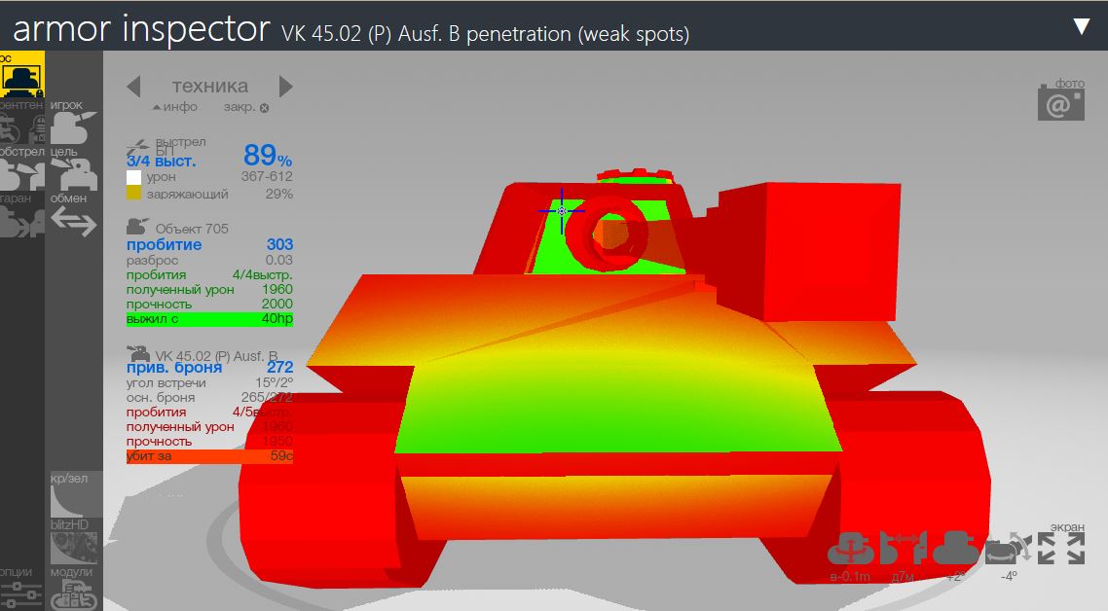Click the прочность 2000 hitpoints row
This screenshot has width=1108, height=611.
(210, 305)
